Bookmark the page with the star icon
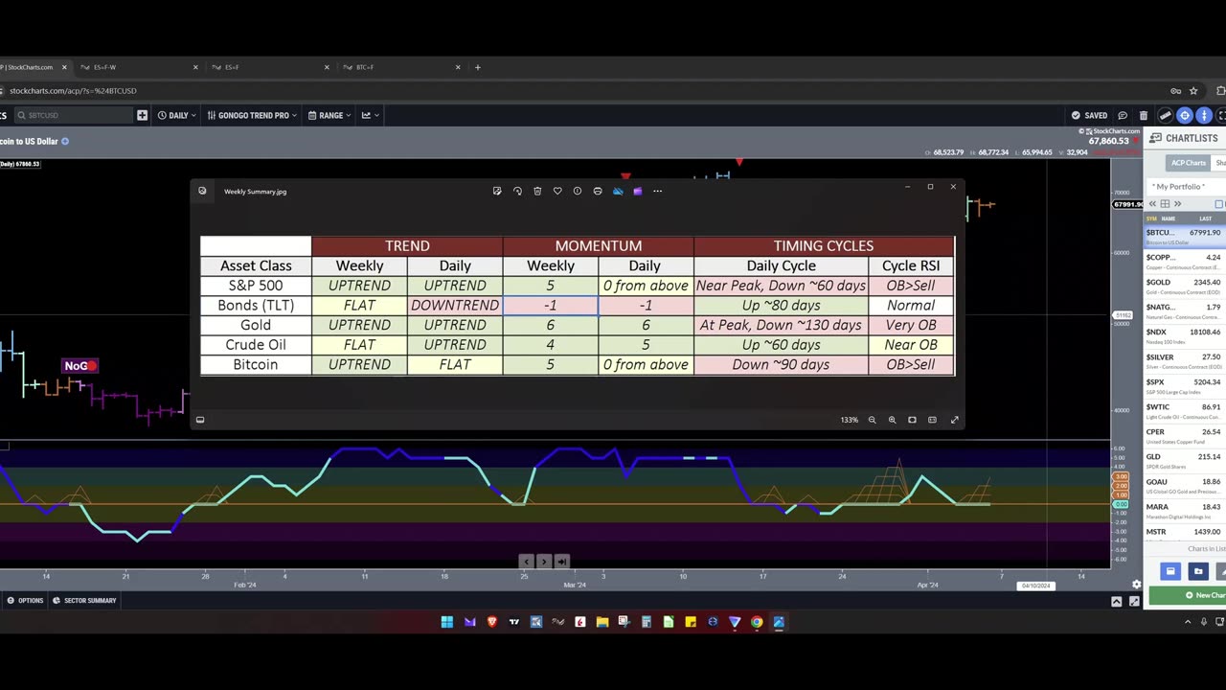The height and width of the screenshot is (690, 1226). [1193, 91]
